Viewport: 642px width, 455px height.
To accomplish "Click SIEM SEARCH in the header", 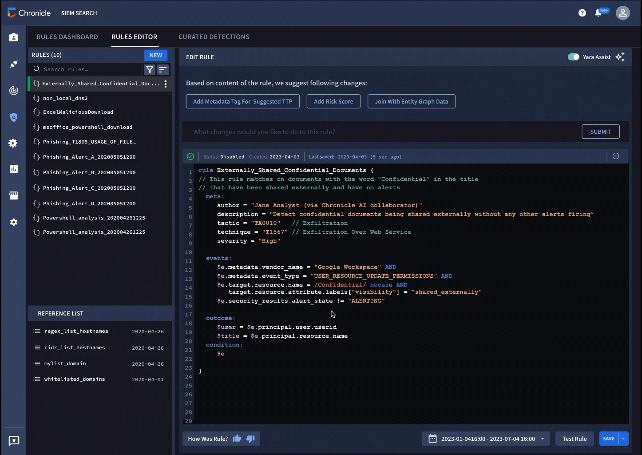I will [x=79, y=13].
